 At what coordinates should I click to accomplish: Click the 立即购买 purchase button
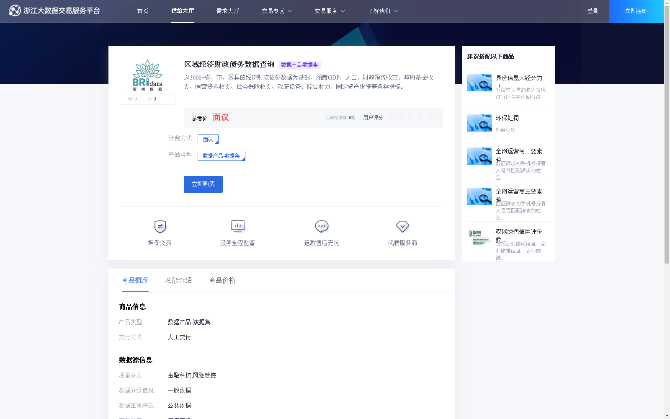coord(203,184)
